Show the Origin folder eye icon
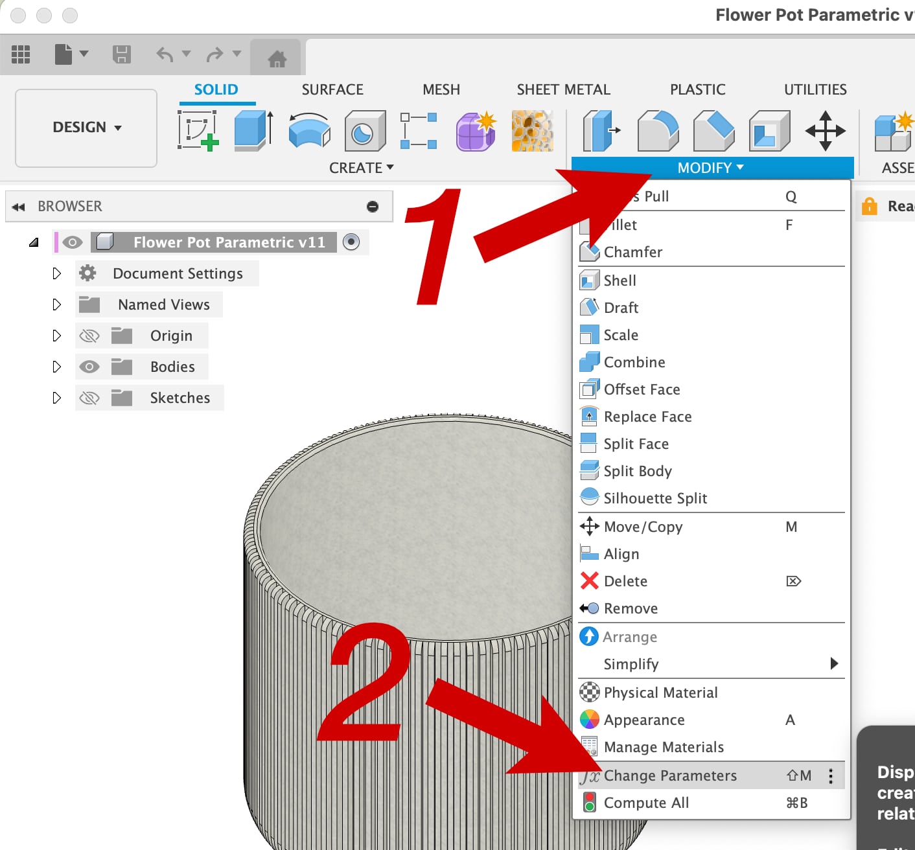The width and height of the screenshot is (915, 850). click(x=89, y=336)
